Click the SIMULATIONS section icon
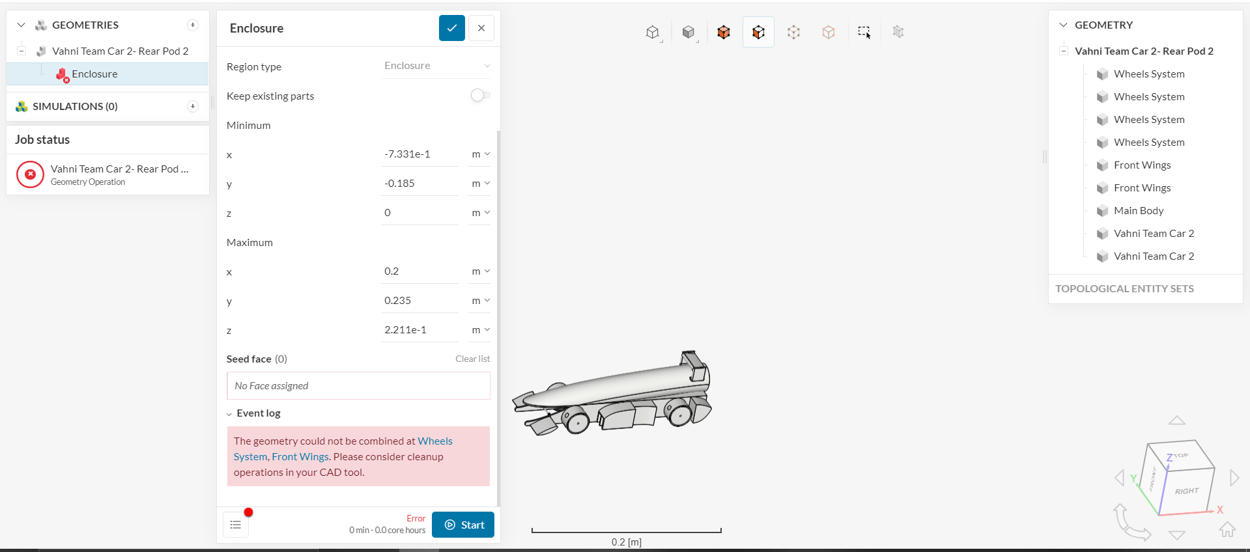 21,106
